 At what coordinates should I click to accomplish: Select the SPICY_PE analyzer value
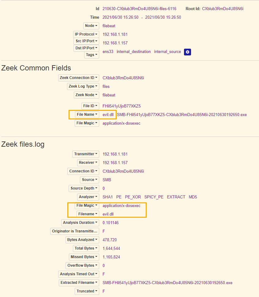[154, 197]
